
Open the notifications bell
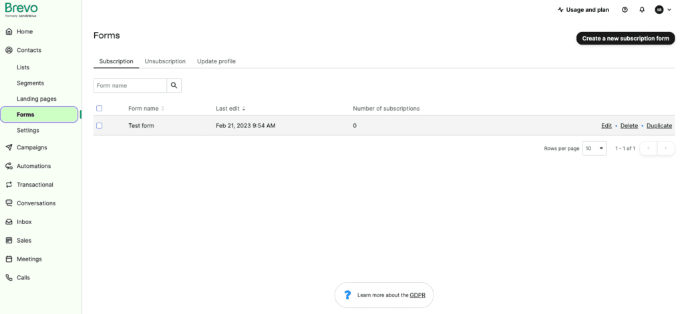642,9
